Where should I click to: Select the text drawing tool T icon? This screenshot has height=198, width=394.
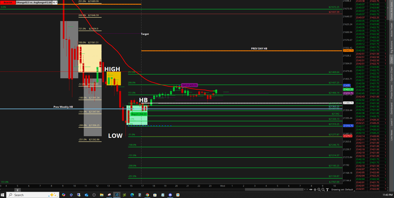[x=327, y=189]
